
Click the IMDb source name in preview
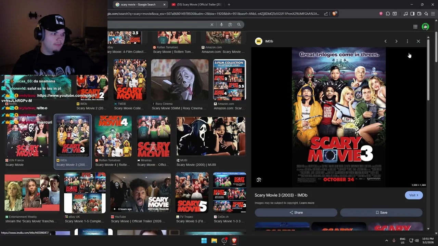click(x=269, y=41)
